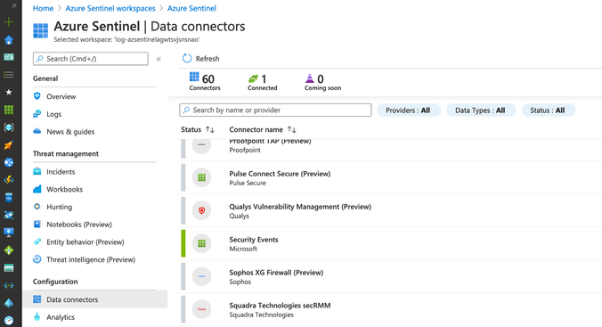602x327 pixels.
Task: Sort by the Status column header
Action: [x=198, y=129]
